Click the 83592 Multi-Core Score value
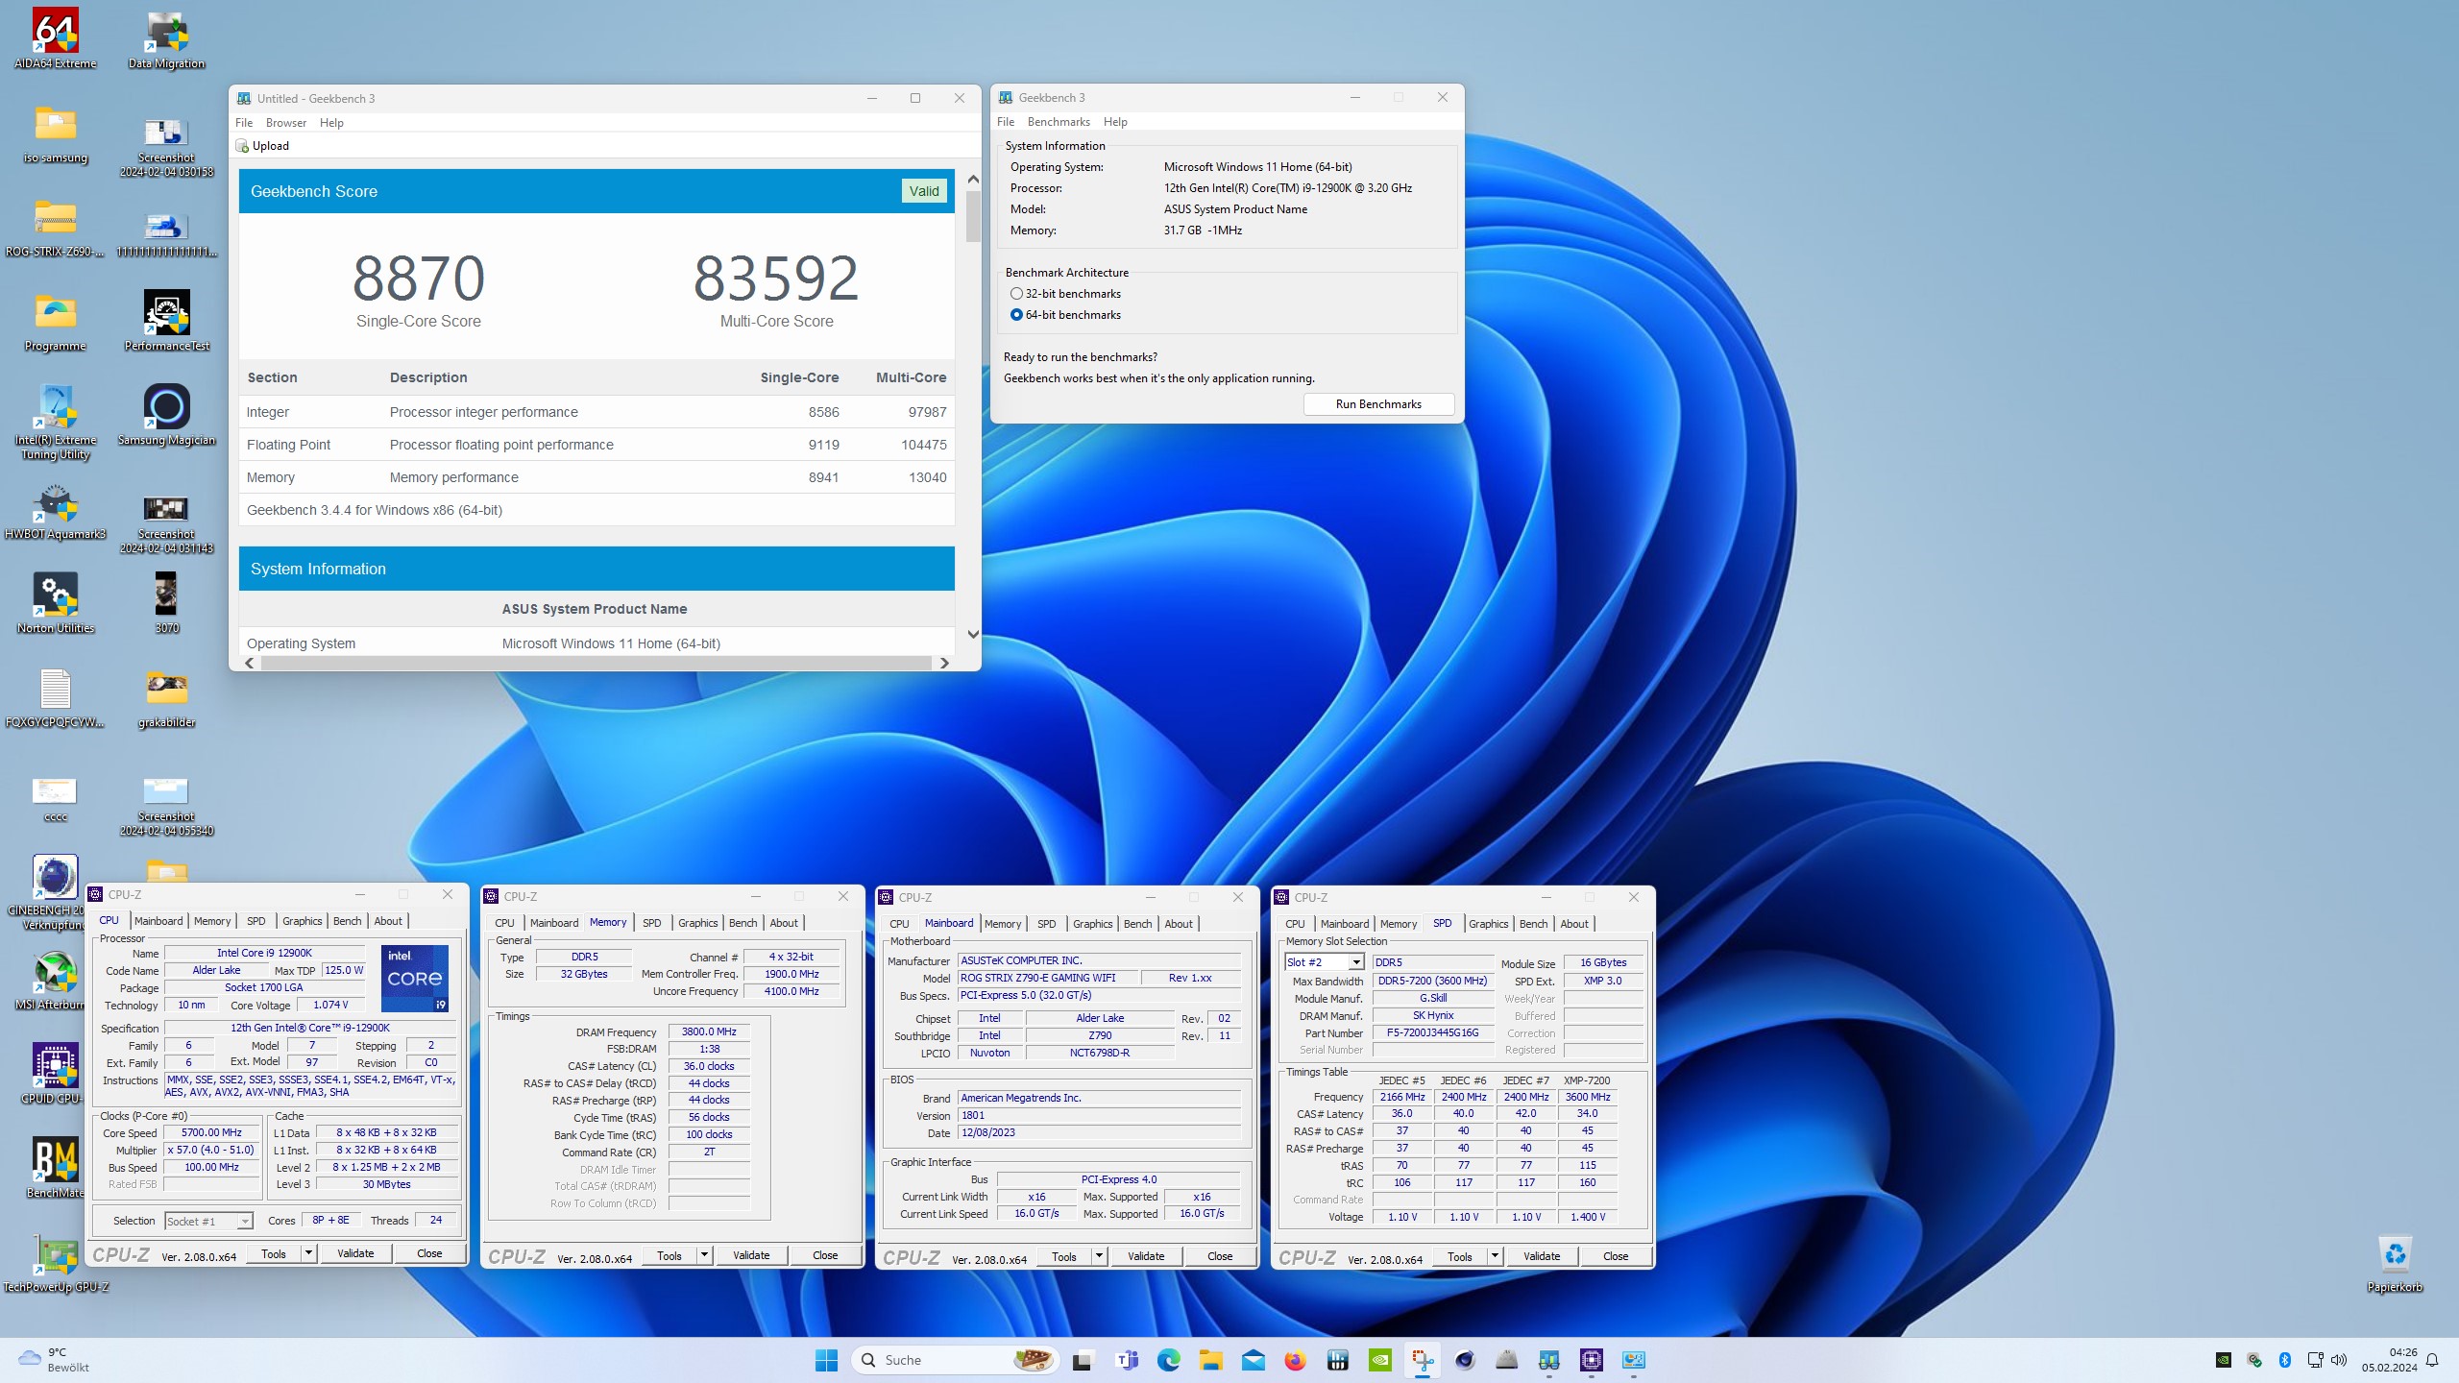Viewport: 2459px width, 1383px height. tap(776, 279)
